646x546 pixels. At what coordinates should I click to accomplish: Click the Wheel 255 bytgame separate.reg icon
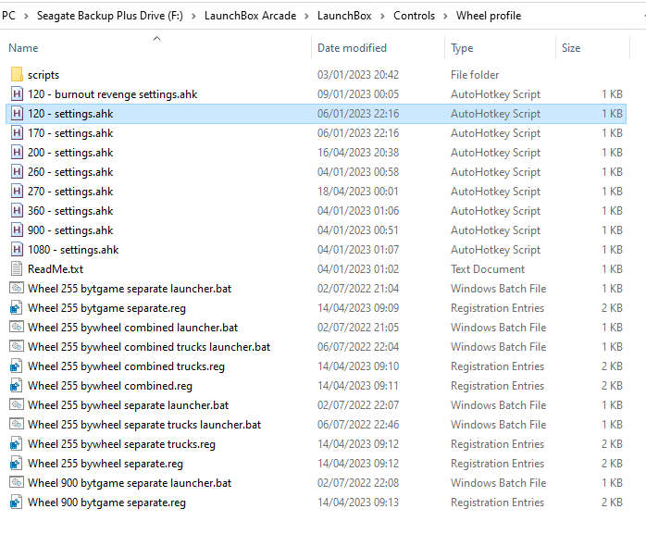16,307
